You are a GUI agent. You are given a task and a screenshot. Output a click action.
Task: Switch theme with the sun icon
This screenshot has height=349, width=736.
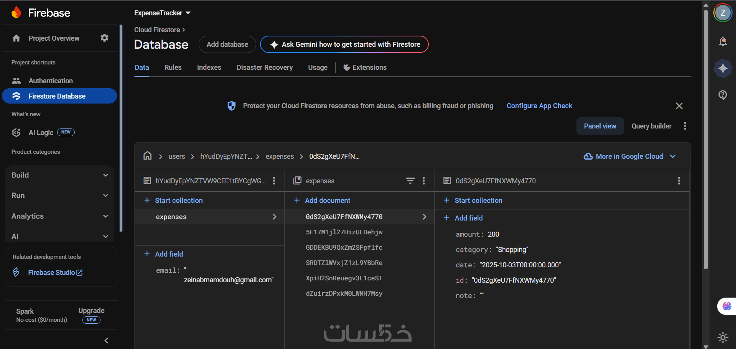coord(723,337)
